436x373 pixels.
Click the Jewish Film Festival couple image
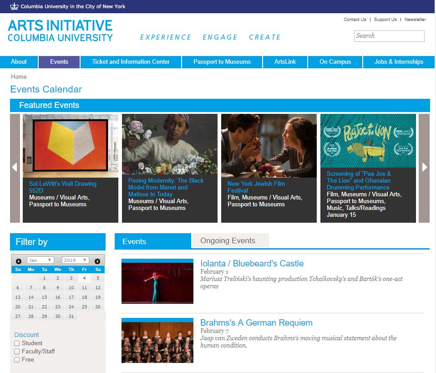(269, 146)
